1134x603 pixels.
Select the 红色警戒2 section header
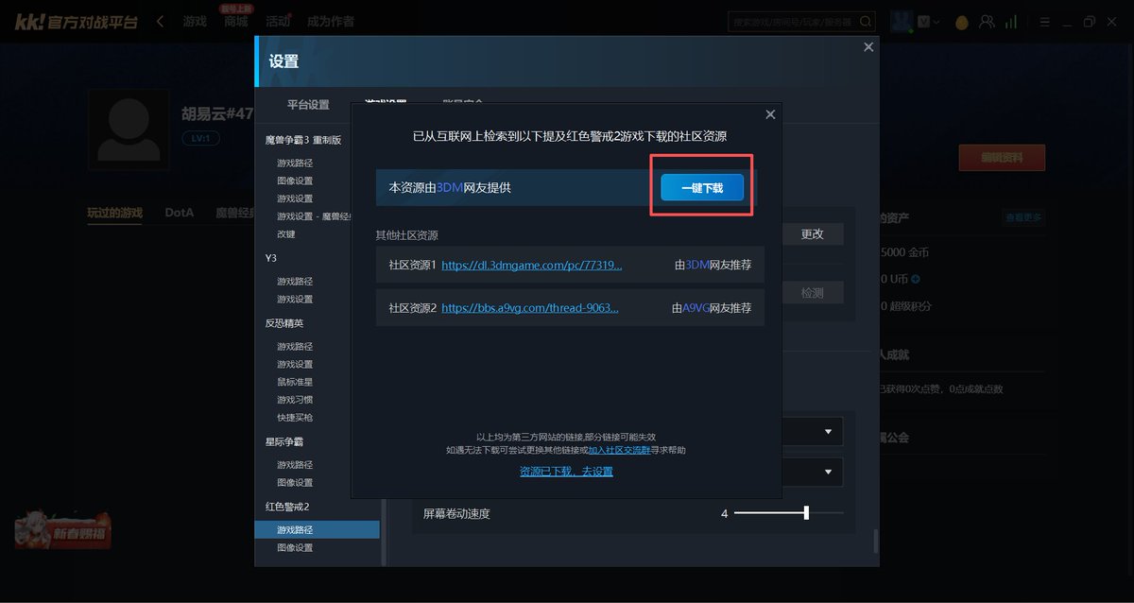(287, 507)
